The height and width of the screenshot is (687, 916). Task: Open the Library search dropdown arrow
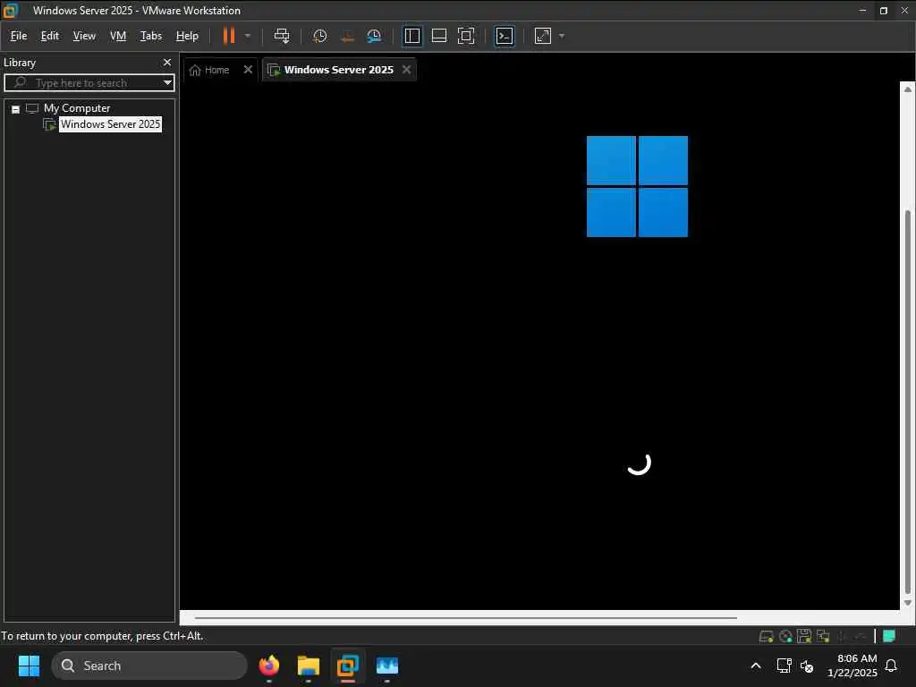167,82
